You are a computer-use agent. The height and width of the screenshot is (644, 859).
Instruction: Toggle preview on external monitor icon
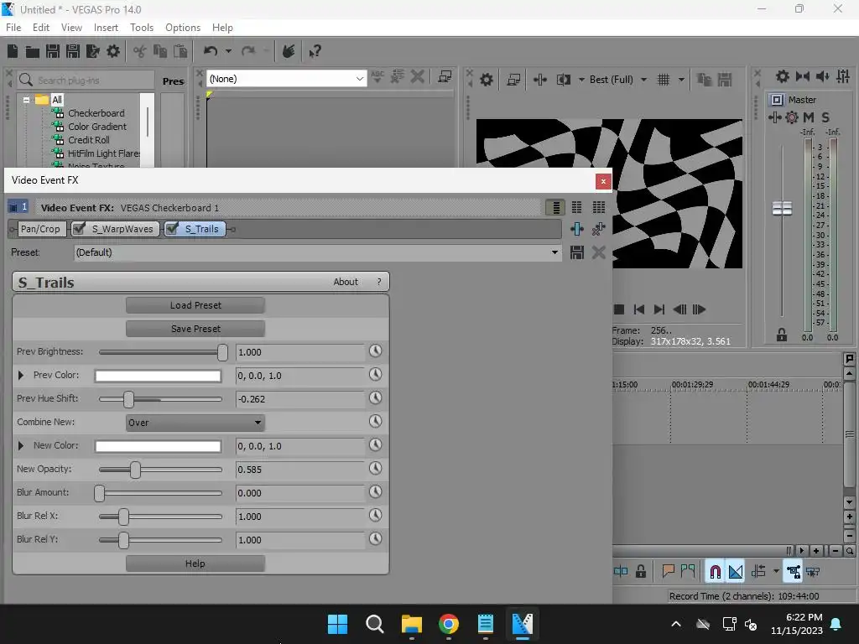(x=513, y=80)
